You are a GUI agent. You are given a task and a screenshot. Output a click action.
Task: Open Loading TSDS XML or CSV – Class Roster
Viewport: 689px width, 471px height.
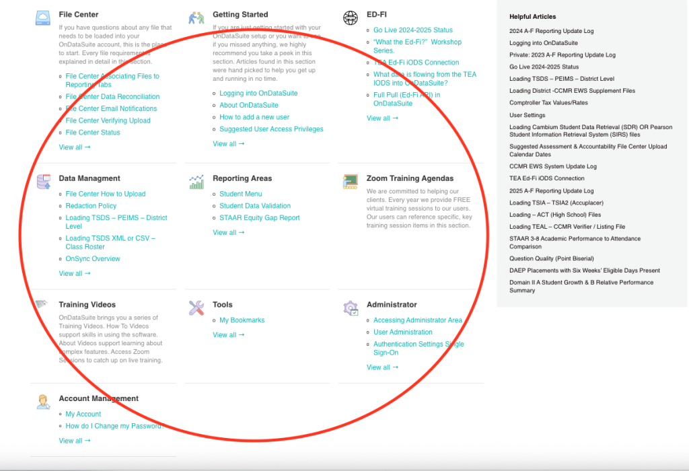pos(110,242)
